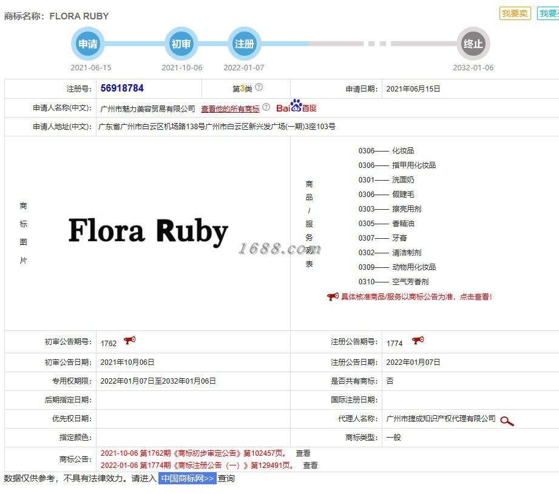Click the help icon after 查看他的所有商标
559x494 pixels.
[x=266, y=107]
